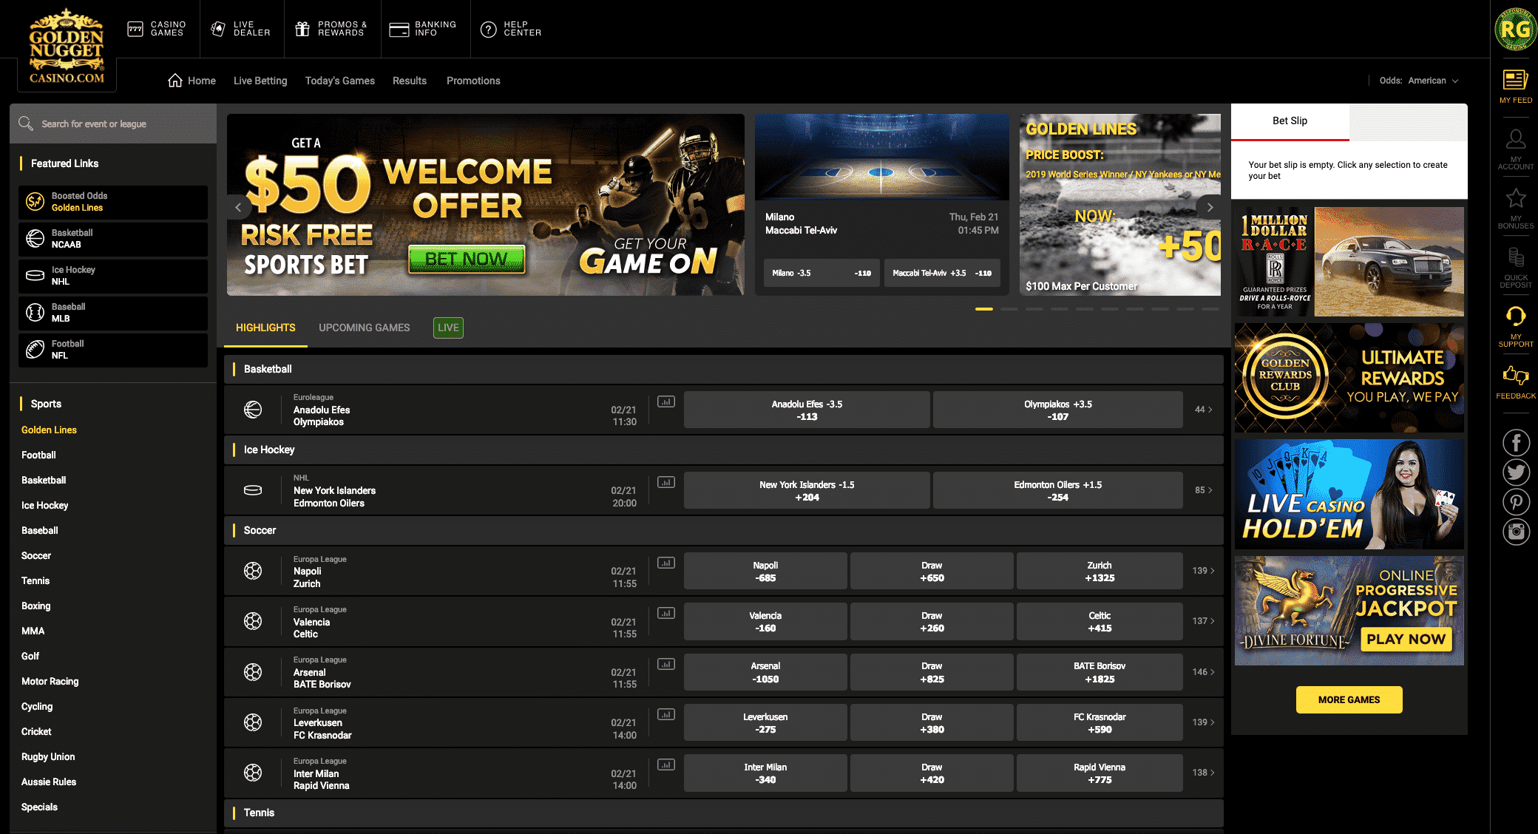The height and width of the screenshot is (834, 1538).
Task: Click the Home house icon
Action: [x=175, y=80]
